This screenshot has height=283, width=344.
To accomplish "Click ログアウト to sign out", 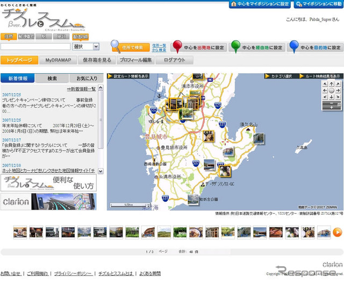I will [x=174, y=60].
